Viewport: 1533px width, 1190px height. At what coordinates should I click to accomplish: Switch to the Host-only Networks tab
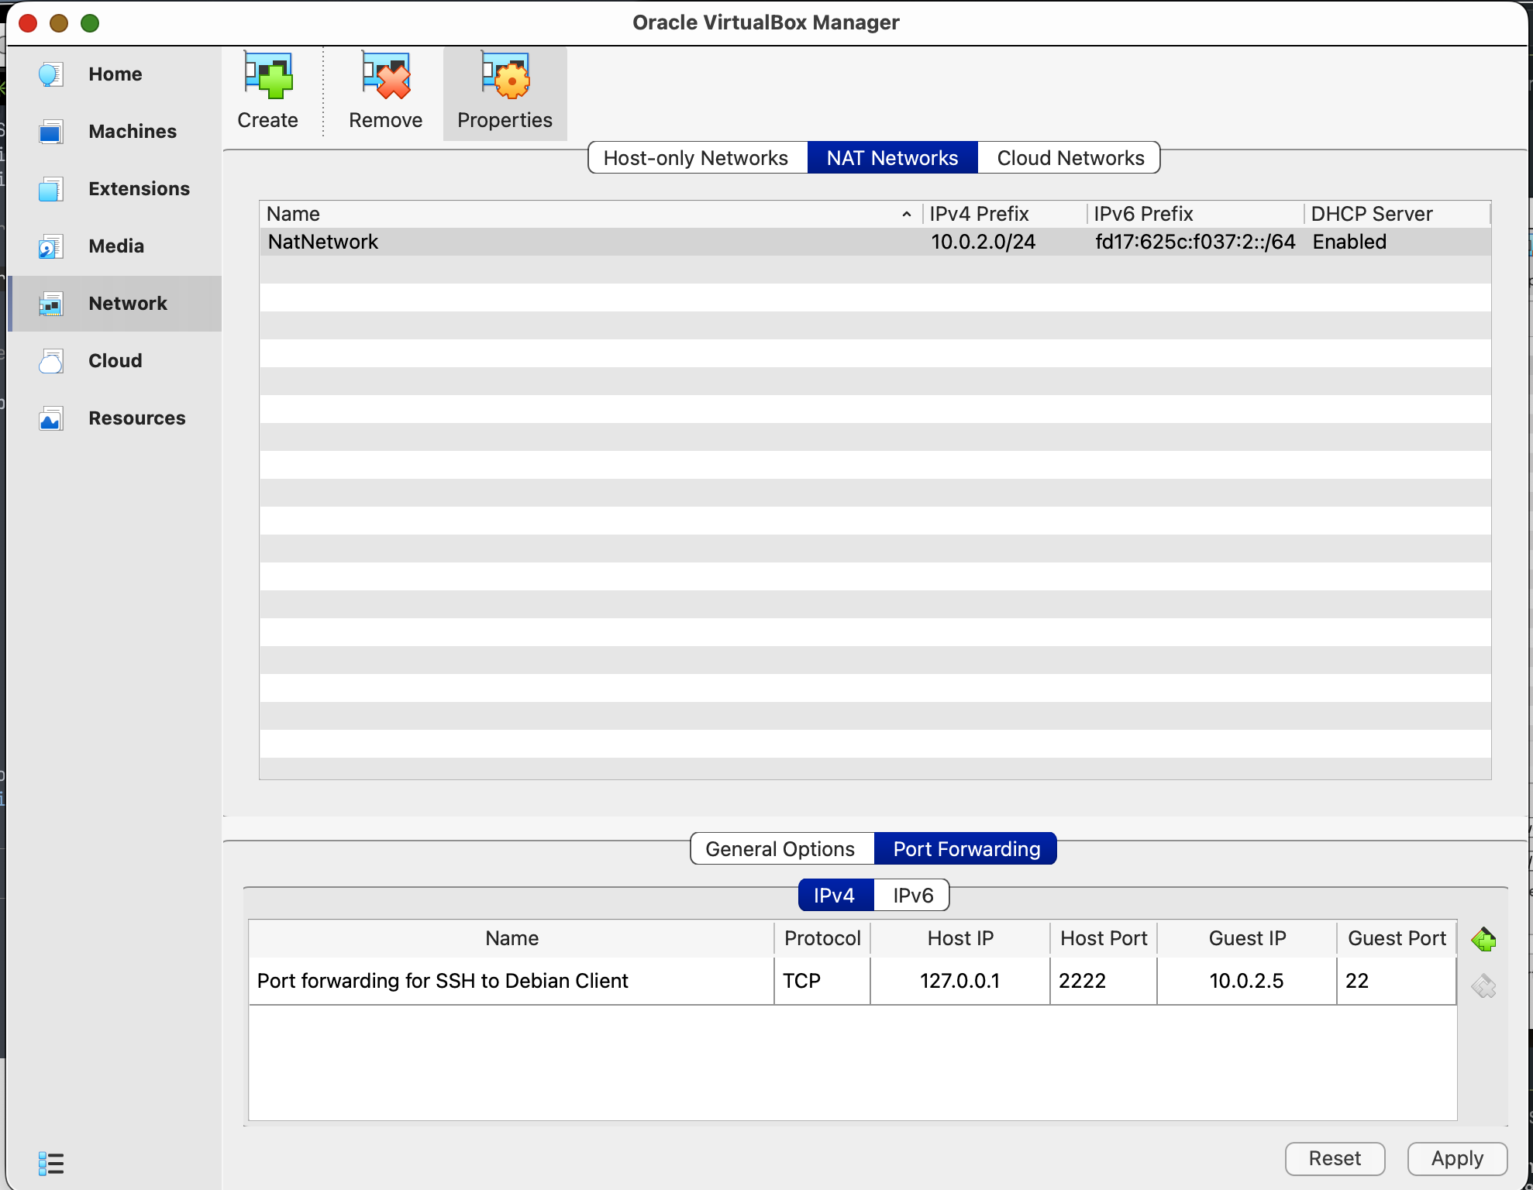(696, 157)
